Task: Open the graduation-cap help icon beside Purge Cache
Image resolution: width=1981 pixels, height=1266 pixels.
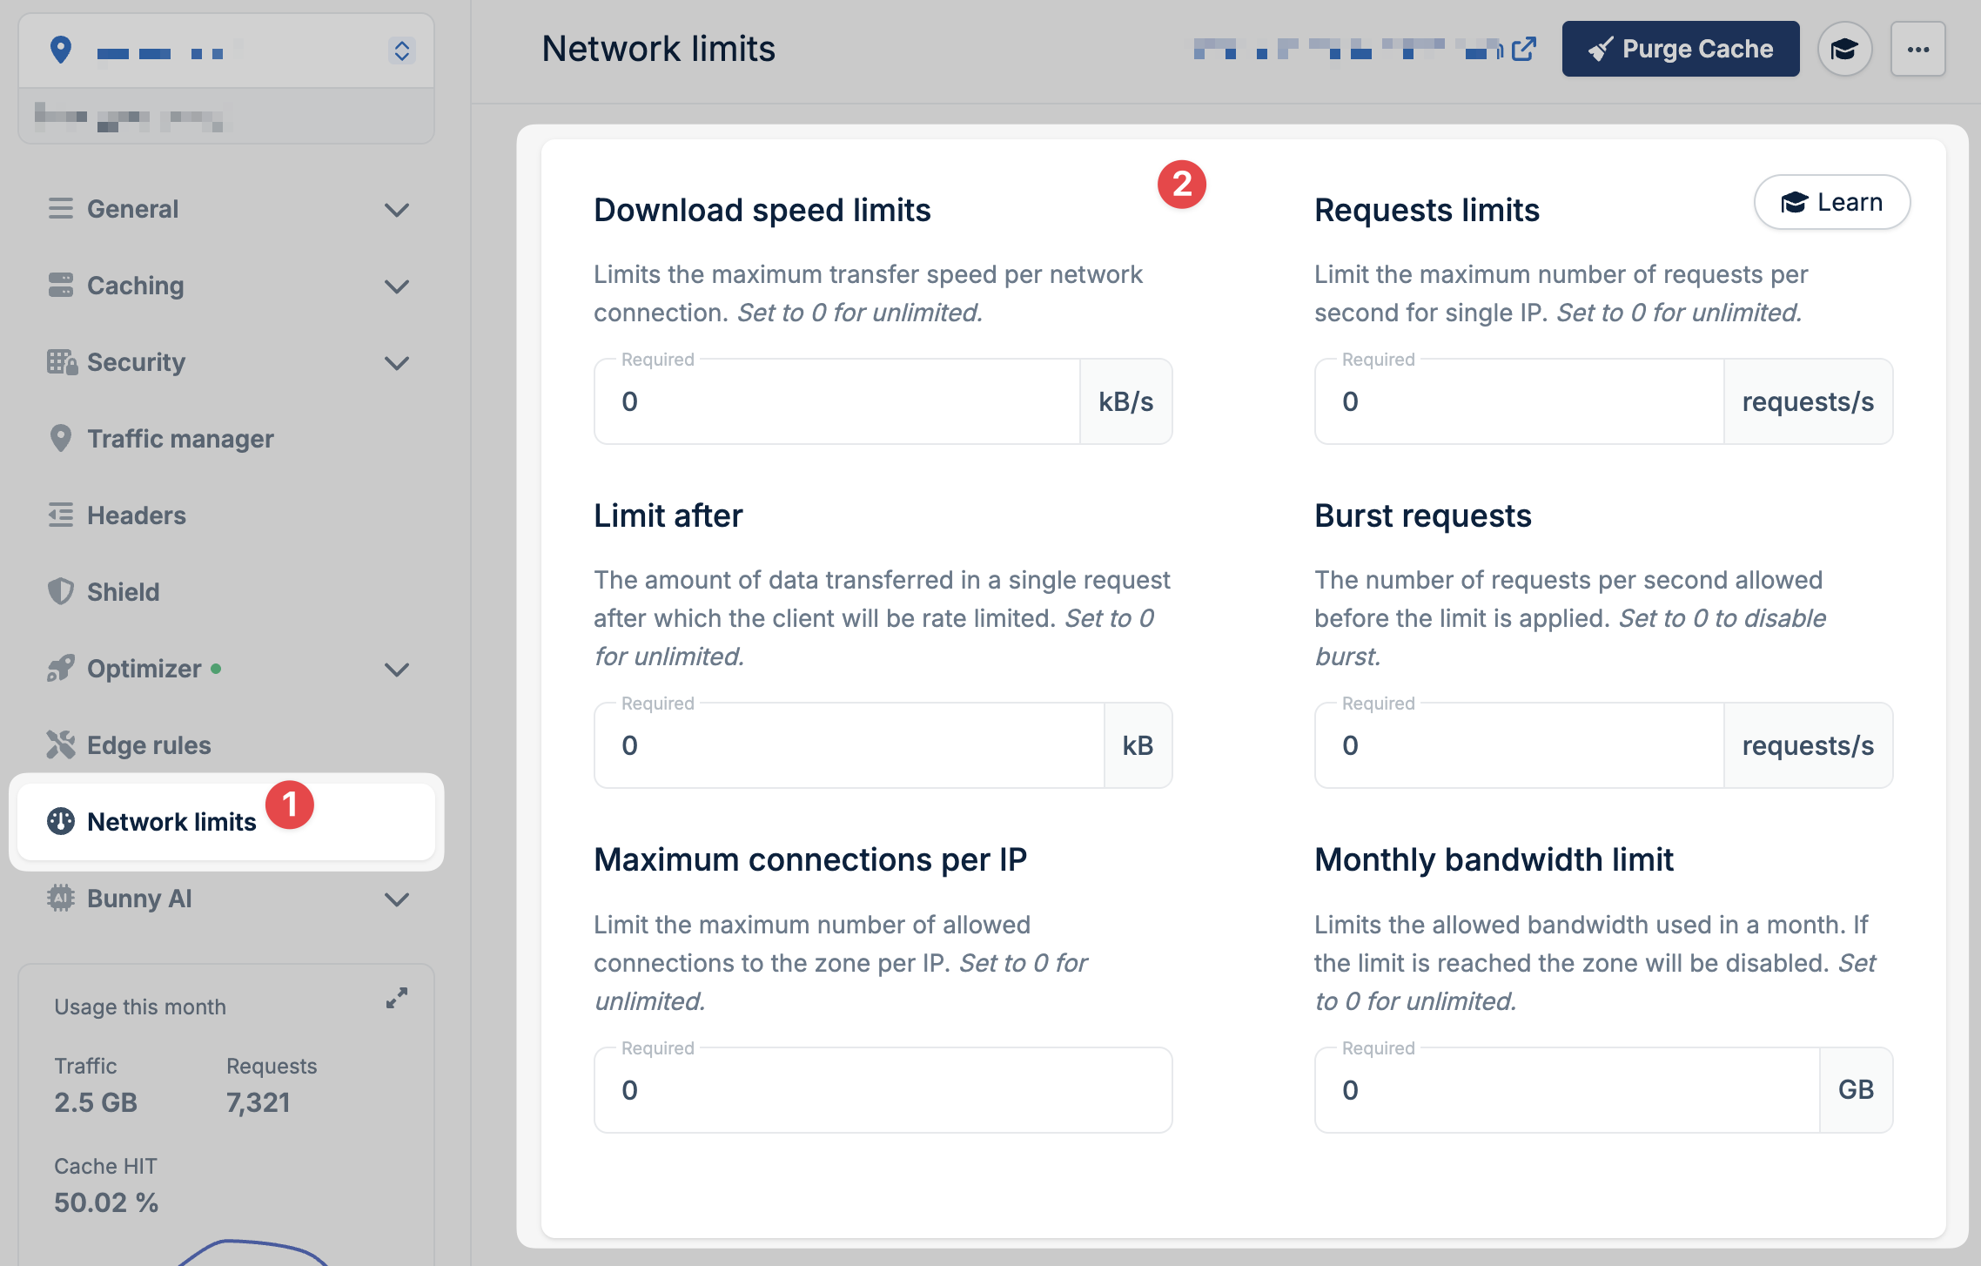Action: click(x=1846, y=49)
